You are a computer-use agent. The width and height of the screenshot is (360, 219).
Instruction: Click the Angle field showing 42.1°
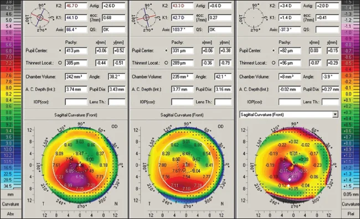223,76
